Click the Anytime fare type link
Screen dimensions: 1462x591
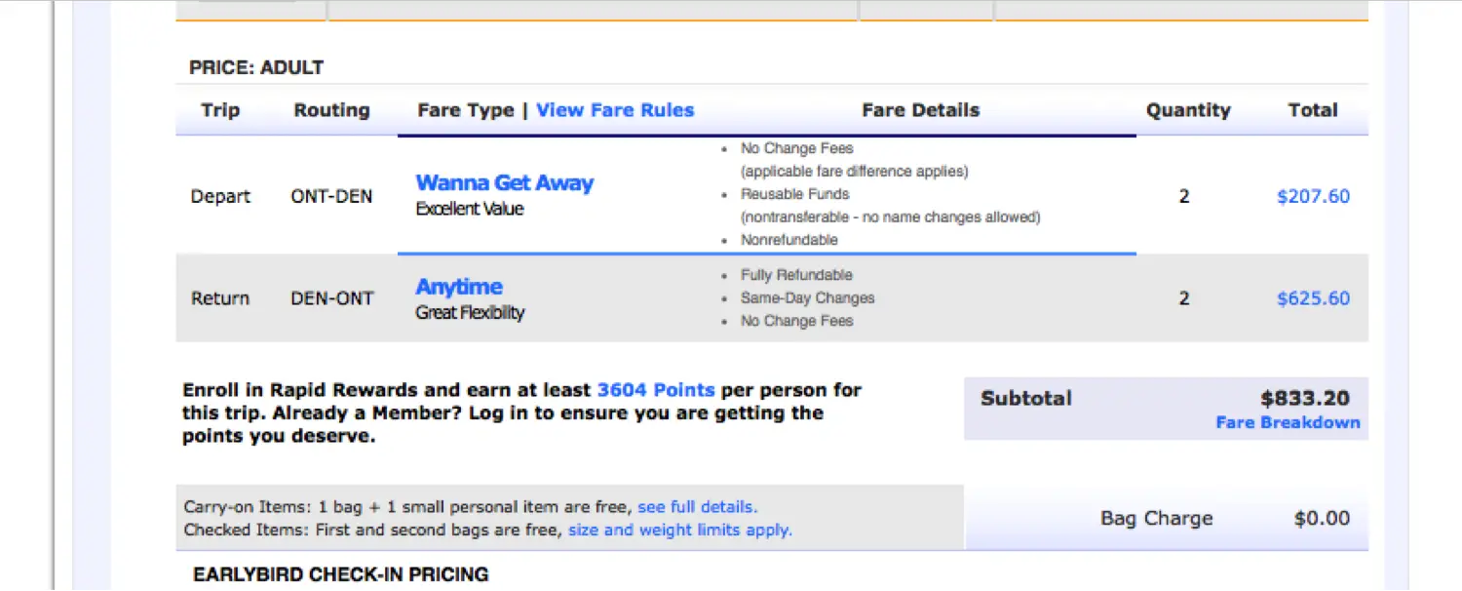coord(459,287)
